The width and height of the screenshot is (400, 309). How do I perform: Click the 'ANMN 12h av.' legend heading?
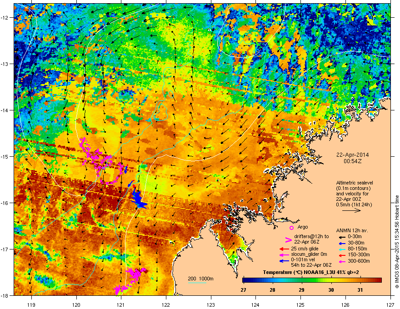(352, 231)
